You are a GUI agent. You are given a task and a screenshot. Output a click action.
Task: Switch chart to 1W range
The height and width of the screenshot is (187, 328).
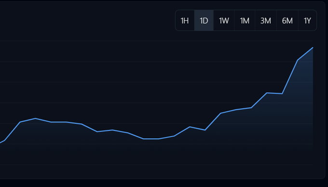tap(224, 21)
